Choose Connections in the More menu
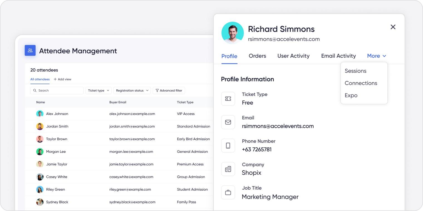Viewport: 423px width, 211px height. tap(361, 83)
